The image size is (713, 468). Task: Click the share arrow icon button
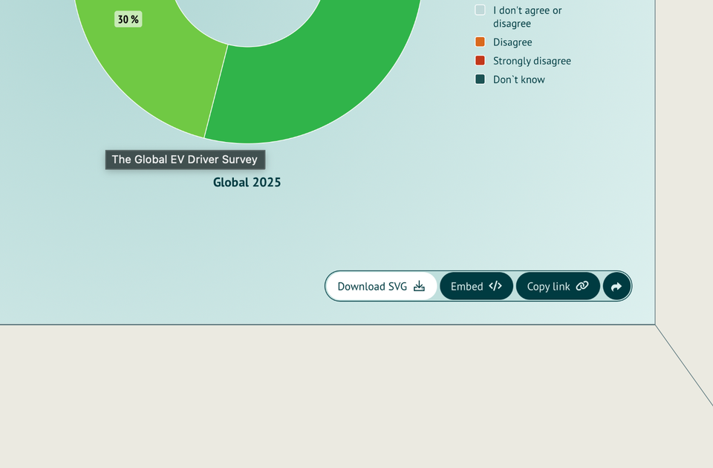click(616, 287)
